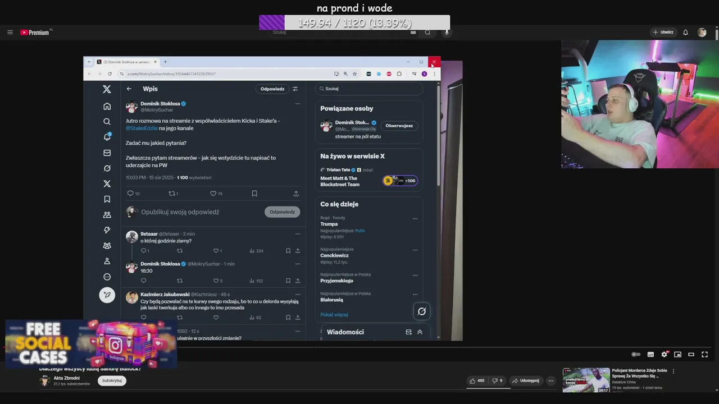Expand the Wiadomości messages drawer
This screenshot has width=719, height=404.
pyautogui.click(x=420, y=332)
